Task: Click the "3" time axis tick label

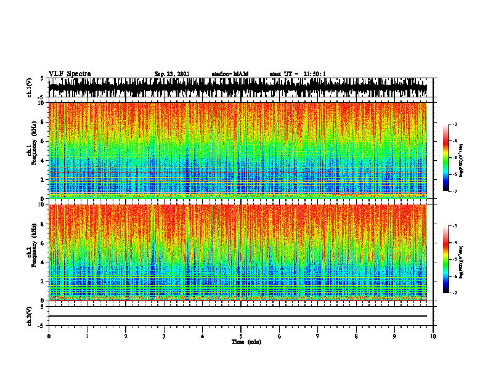Action: pos(164,336)
